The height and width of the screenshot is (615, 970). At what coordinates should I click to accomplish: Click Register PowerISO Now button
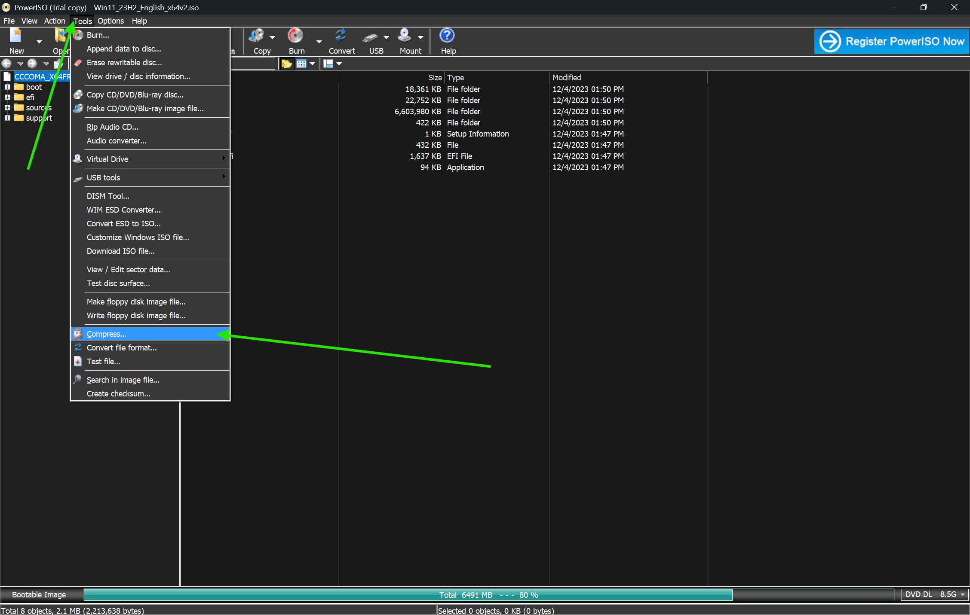891,42
